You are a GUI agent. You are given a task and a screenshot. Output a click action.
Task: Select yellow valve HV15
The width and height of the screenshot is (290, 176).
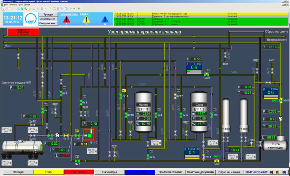click(x=66, y=136)
